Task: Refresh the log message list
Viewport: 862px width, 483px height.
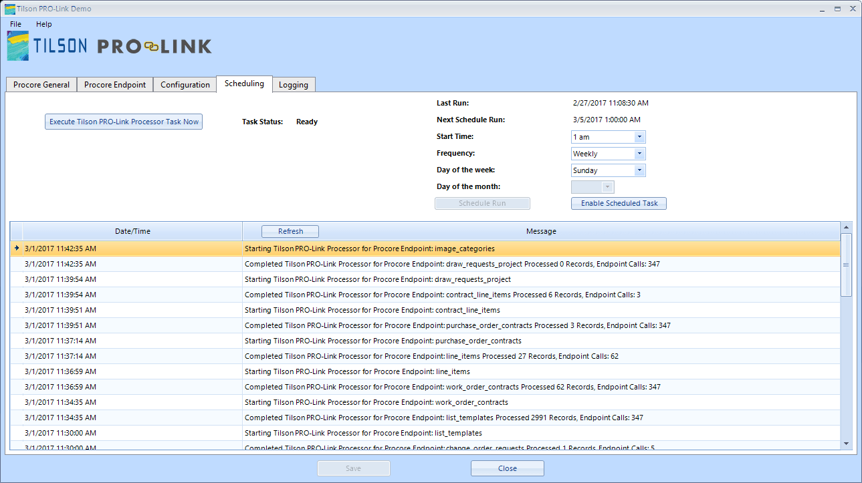Action: click(290, 231)
